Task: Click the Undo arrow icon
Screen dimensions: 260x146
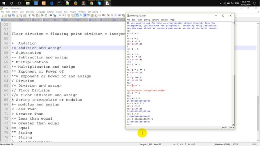Action: point(42,15)
